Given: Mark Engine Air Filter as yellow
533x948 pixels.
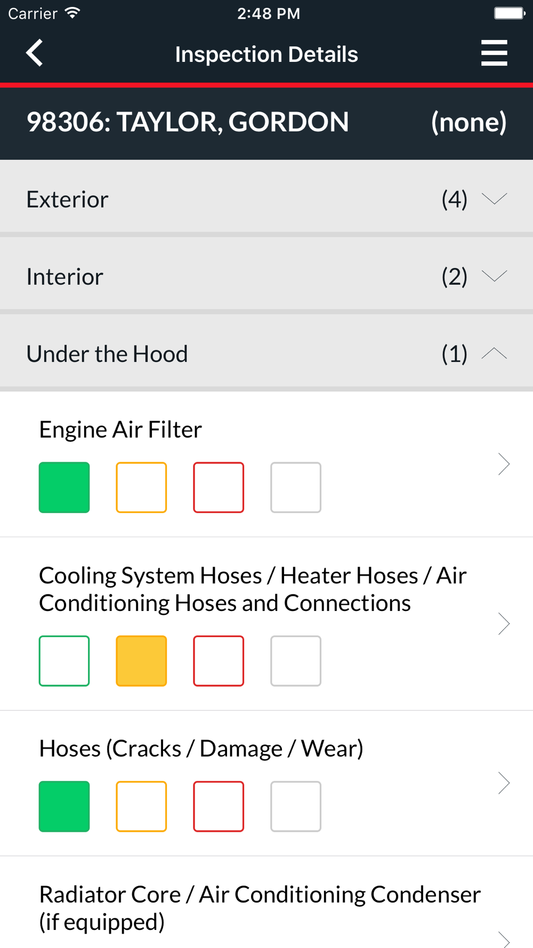Looking at the screenshot, I should pos(141,487).
